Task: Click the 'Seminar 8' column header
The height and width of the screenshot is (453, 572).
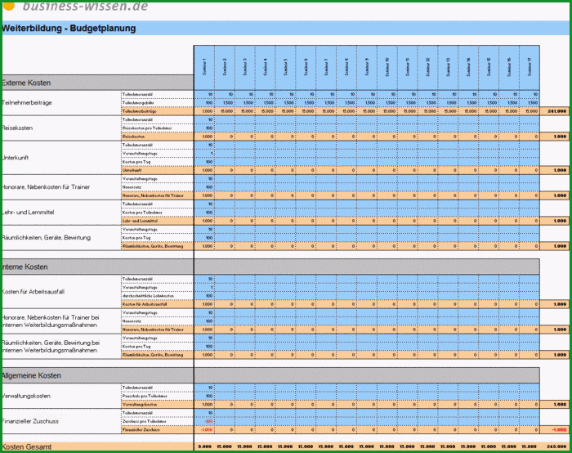Action: click(x=346, y=67)
